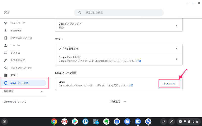Open Trello from the shelf

(85, 121)
